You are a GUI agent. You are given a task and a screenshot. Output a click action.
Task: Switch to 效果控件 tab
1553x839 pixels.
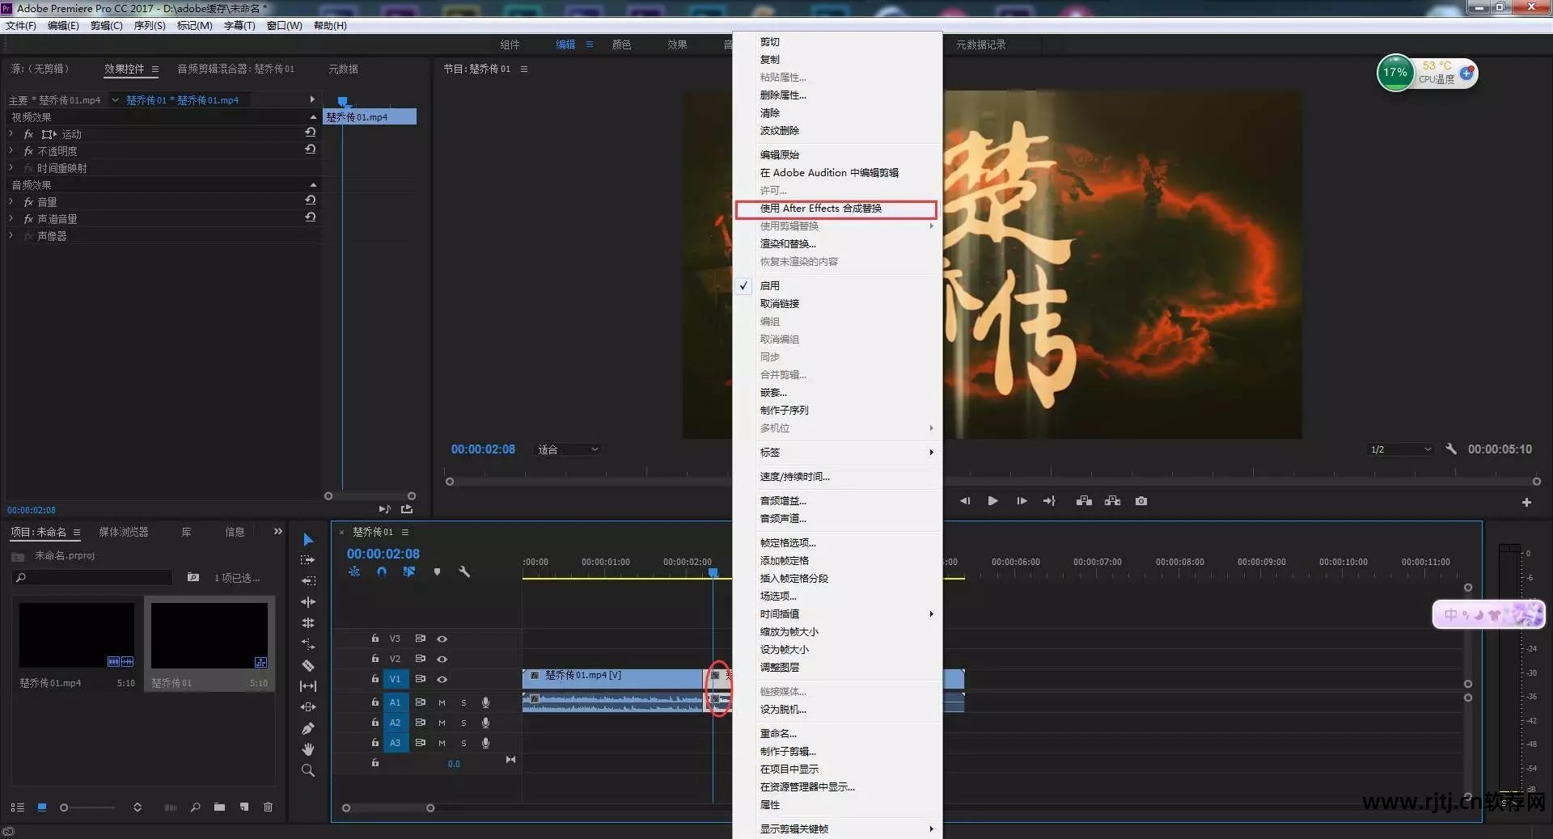(x=124, y=69)
